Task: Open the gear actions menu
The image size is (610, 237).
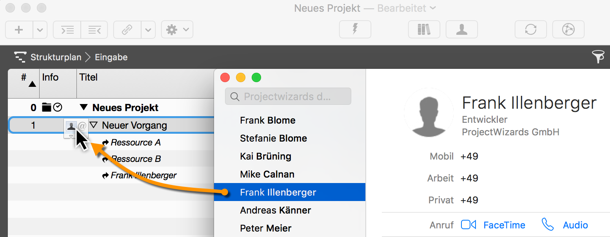Action: coord(177,30)
